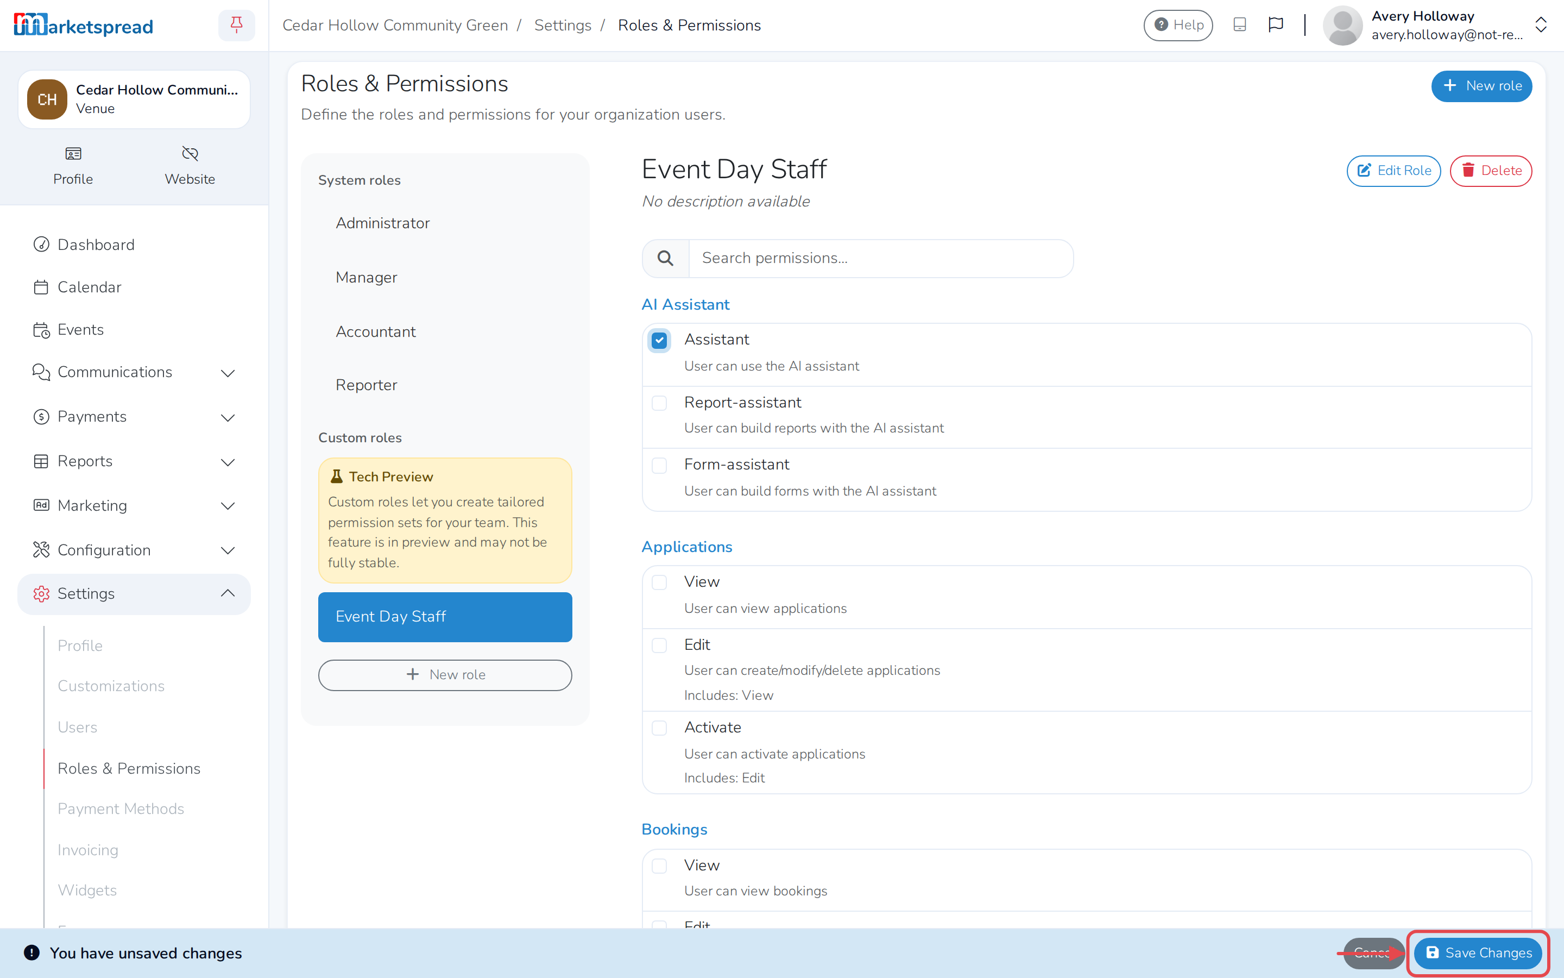1564x978 pixels.
Task: Click the search magnifier icon
Action: coord(665,258)
